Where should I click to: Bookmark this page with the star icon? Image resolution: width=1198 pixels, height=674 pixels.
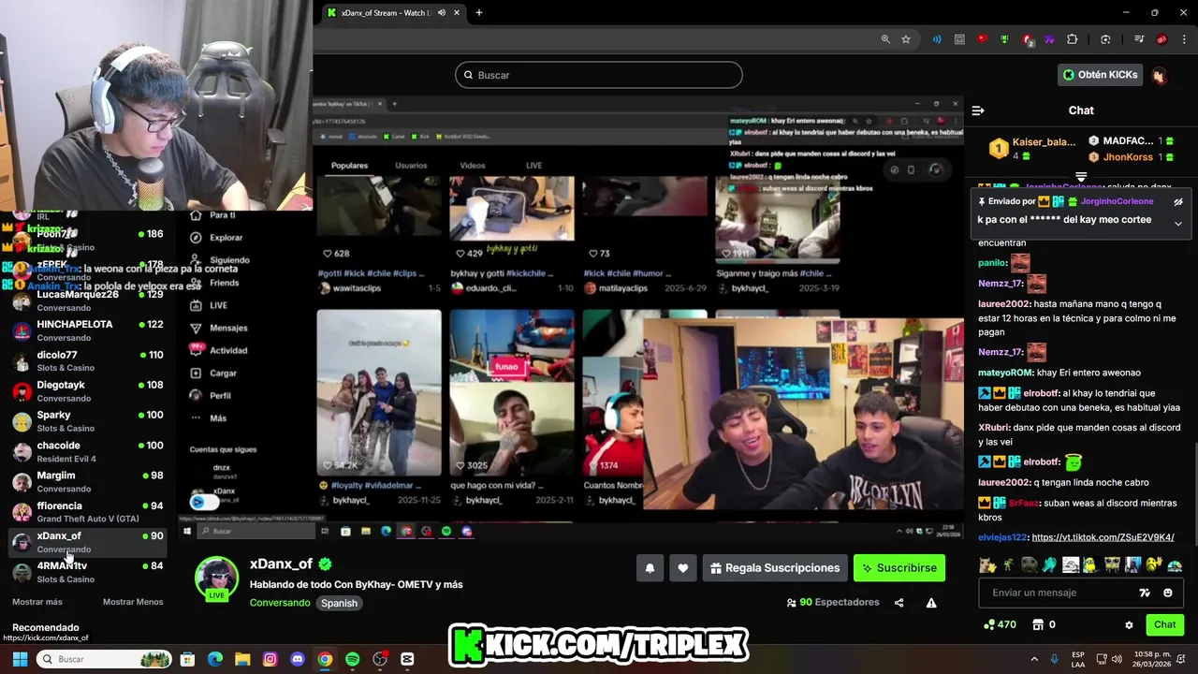[x=906, y=39]
